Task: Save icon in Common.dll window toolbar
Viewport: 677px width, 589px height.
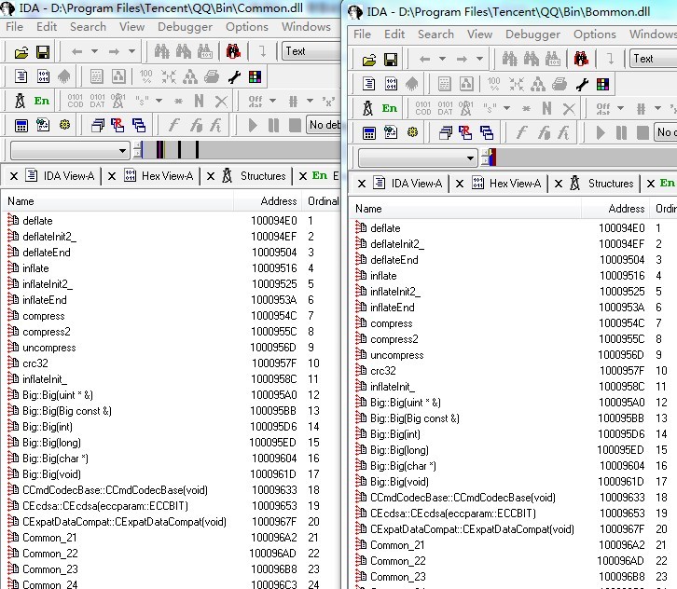Action: (43, 52)
